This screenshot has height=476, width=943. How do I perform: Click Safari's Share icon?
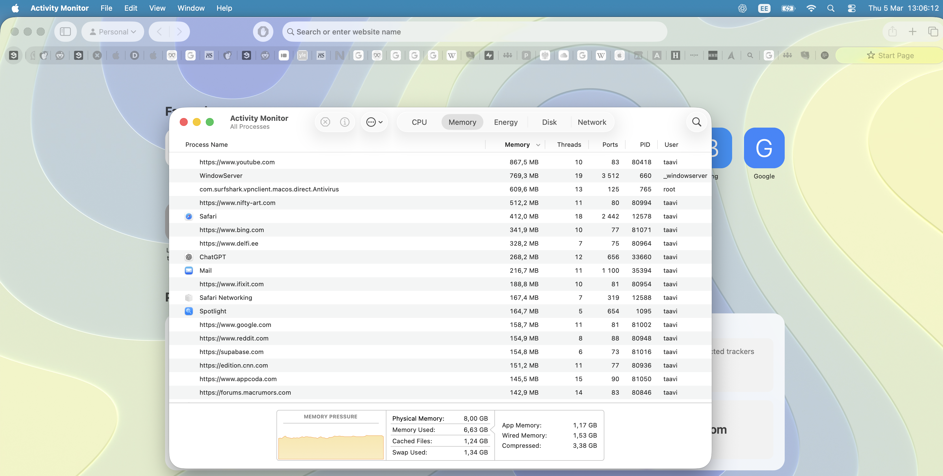pyautogui.click(x=892, y=32)
